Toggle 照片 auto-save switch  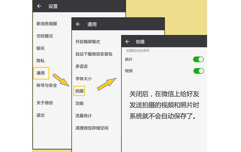[198, 59]
